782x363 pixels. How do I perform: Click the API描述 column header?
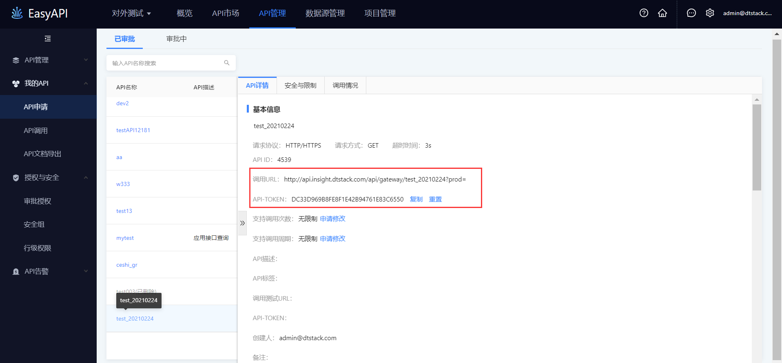(x=204, y=87)
